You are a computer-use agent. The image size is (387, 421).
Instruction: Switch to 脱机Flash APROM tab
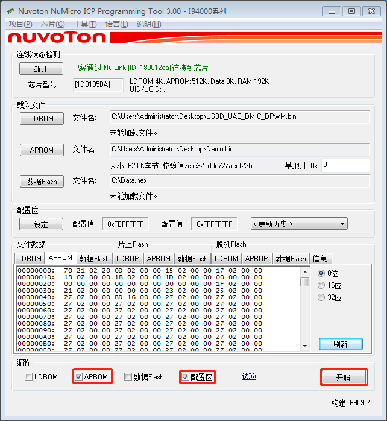[x=257, y=259]
